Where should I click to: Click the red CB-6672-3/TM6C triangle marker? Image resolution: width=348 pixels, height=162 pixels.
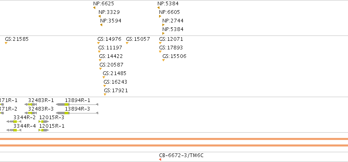160,160
